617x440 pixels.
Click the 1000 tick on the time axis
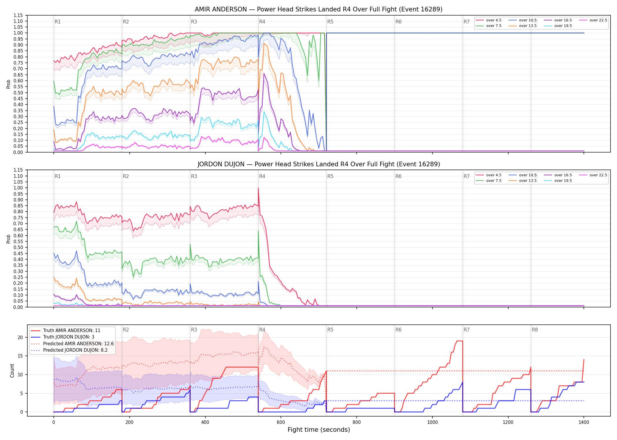coord(432,422)
